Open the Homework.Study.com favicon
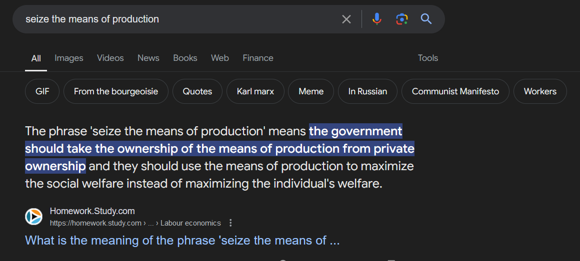580x261 pixels. [x=33, y=216]
